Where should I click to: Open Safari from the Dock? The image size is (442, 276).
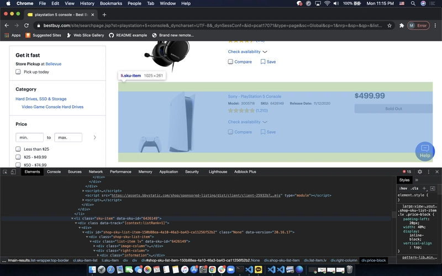(x=111, y=270)
